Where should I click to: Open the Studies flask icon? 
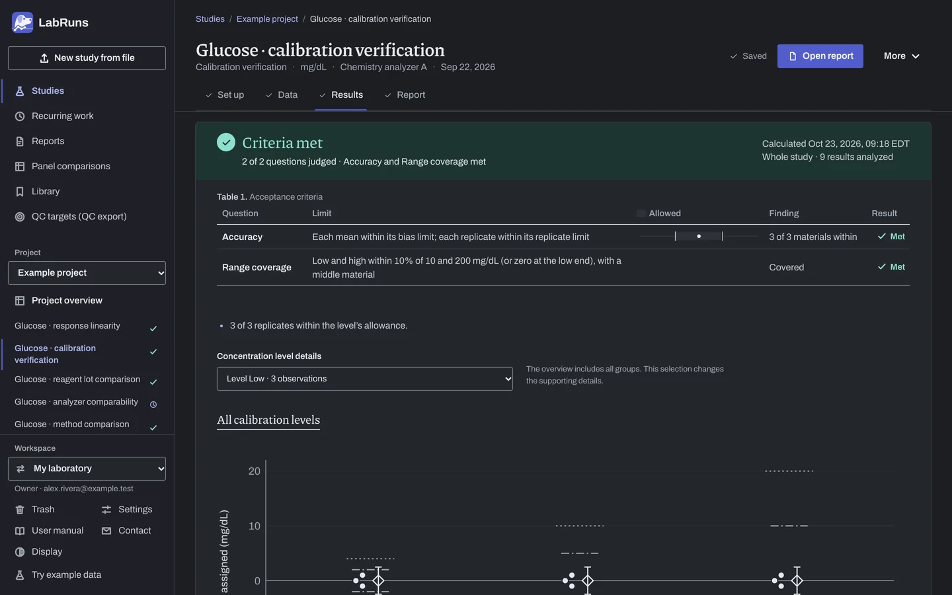click(20, 91)
